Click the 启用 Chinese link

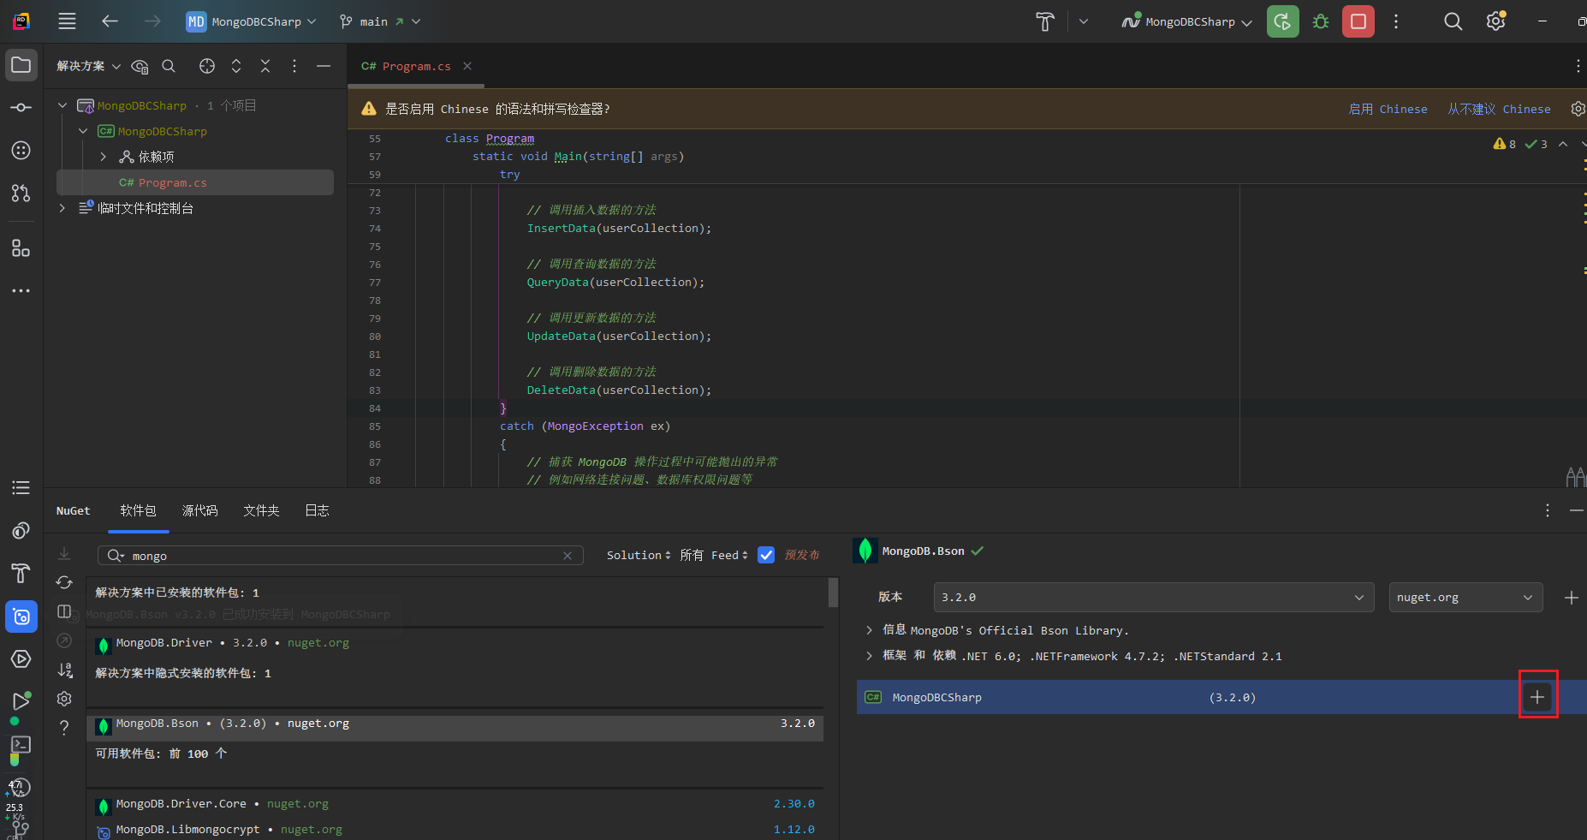pyautogui.click(x=1388, y=109)
